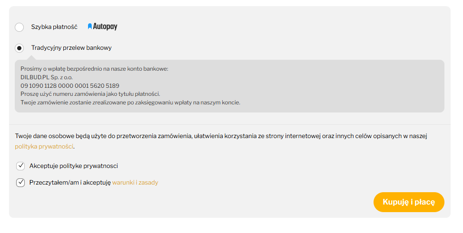Click the "Proszę użyć numeru zamówienia" line

(x=90, y=94)
